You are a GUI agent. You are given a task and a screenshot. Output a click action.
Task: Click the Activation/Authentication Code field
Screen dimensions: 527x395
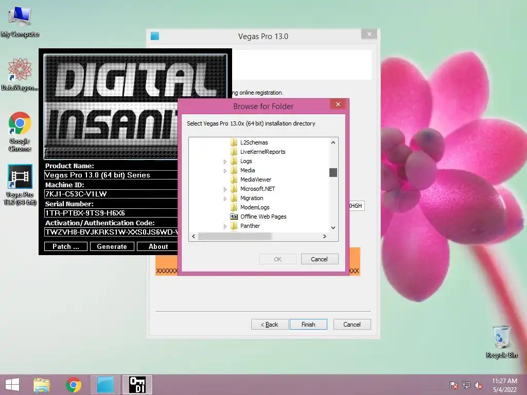[x=111, y=232]
